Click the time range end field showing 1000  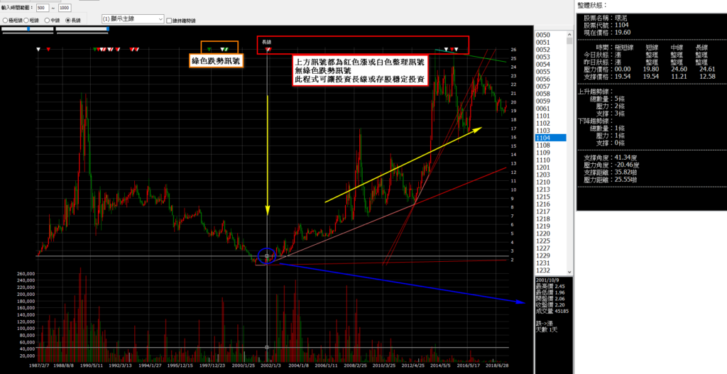65,8
